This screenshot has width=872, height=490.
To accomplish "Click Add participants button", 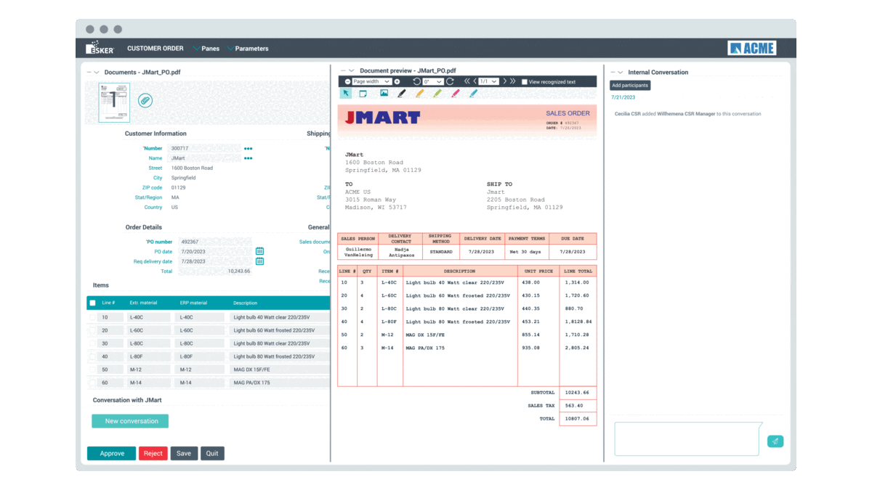I will [x=630, y=86].
